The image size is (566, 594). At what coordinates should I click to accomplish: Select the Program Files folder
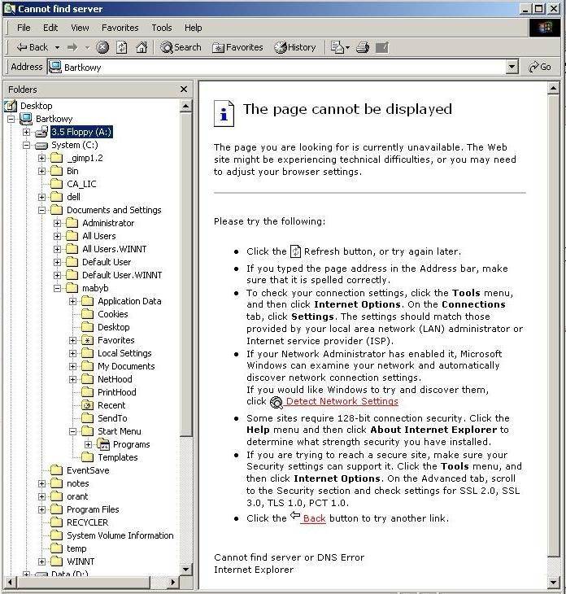(93, 509)
